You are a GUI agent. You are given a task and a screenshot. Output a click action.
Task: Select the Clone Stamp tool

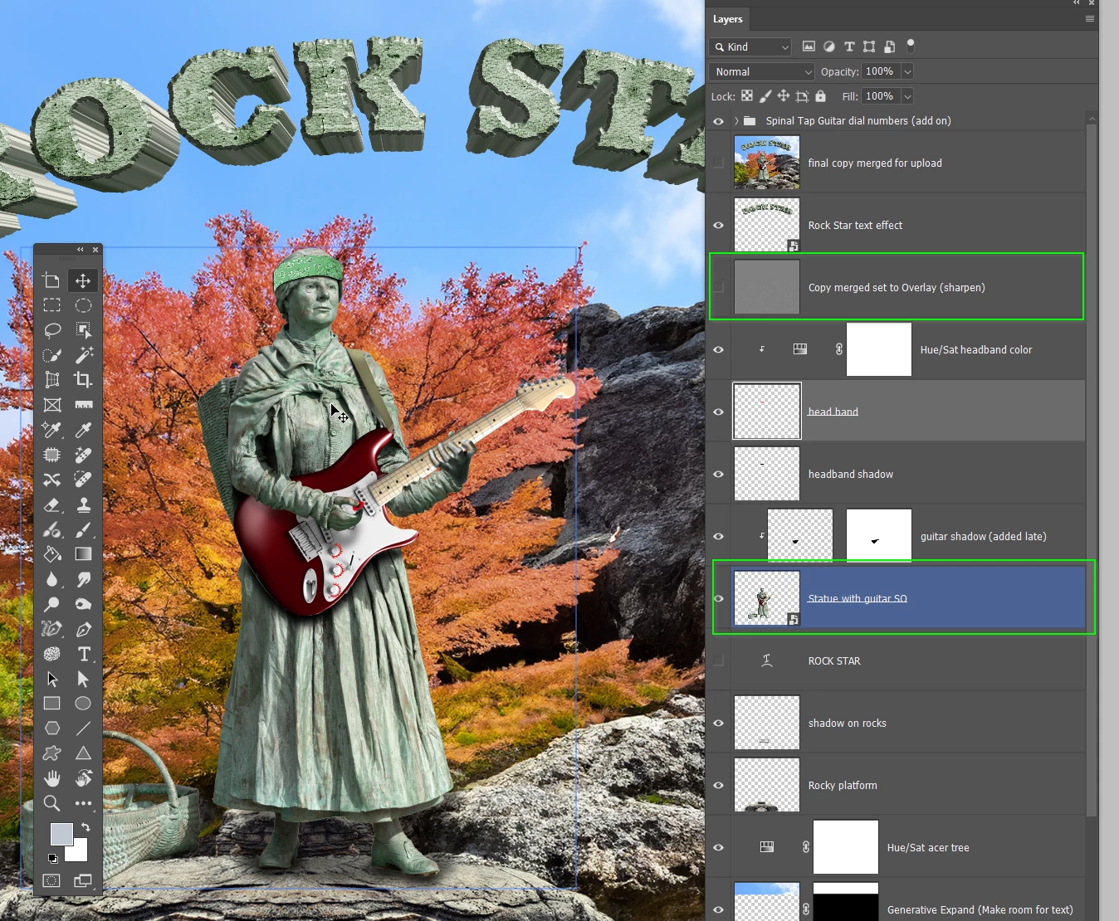tap(83, 504)
